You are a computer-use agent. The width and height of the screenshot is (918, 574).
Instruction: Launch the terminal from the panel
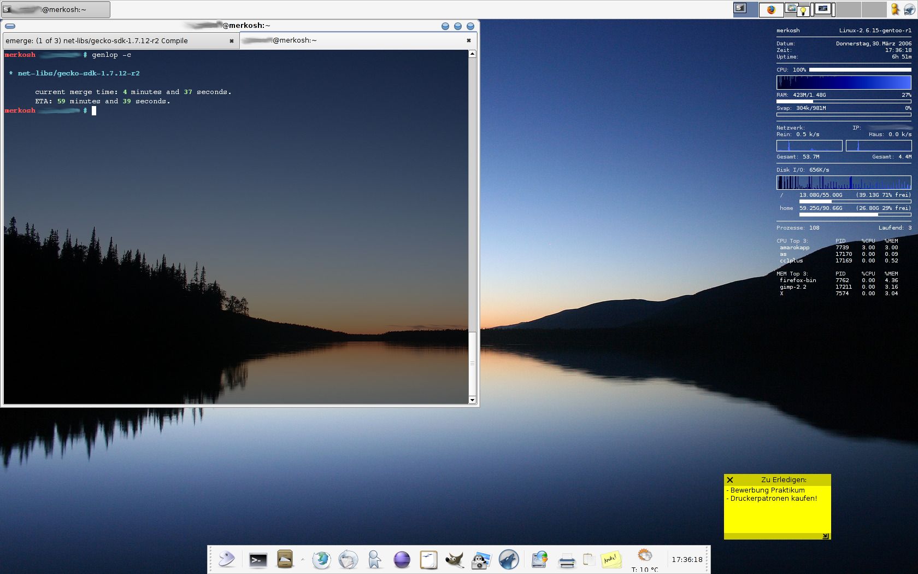click(x=258, y=560)
